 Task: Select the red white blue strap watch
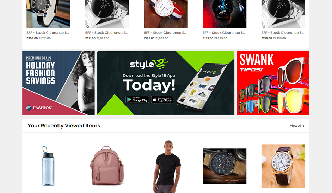pyautogui.click(x=166, y=14)
